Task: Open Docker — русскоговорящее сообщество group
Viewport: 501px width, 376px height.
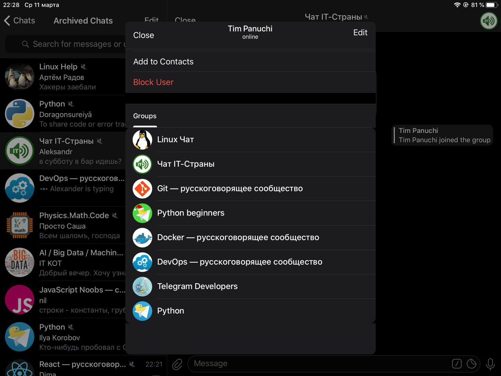Action: pyautogui.click(x=250, y=238)
